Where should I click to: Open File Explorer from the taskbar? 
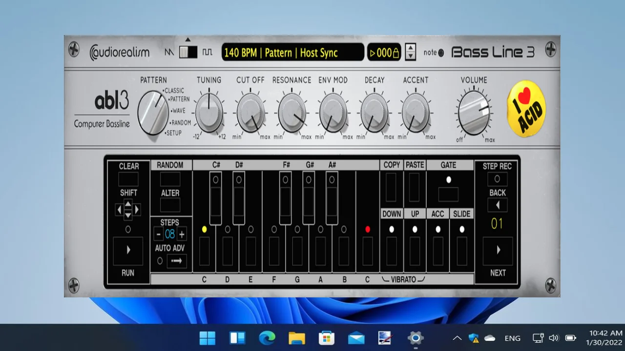click(x=297, y=337)
